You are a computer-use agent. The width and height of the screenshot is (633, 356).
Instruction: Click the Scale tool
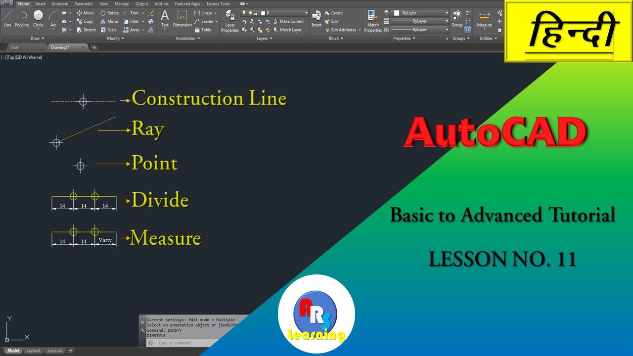(109, 30)
